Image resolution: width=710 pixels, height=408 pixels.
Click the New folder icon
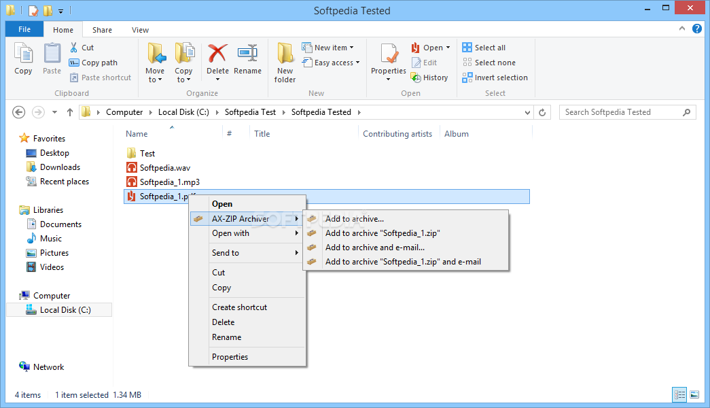tap(285, 54)
